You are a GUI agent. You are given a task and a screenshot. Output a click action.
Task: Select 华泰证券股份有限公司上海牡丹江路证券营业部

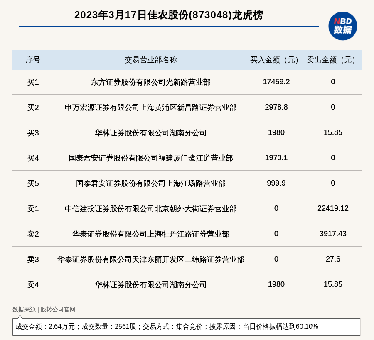click(150, 234)
